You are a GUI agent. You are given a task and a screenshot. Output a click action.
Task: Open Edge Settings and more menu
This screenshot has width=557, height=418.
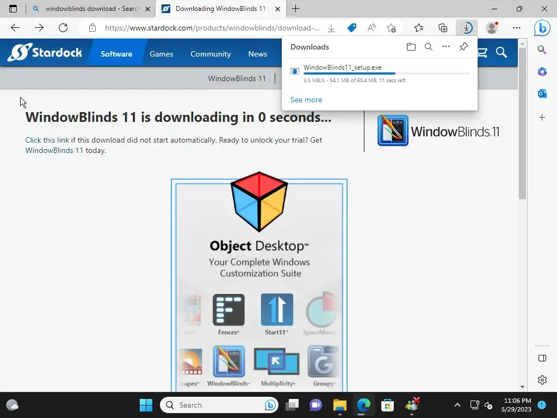[x=517, y=28]
